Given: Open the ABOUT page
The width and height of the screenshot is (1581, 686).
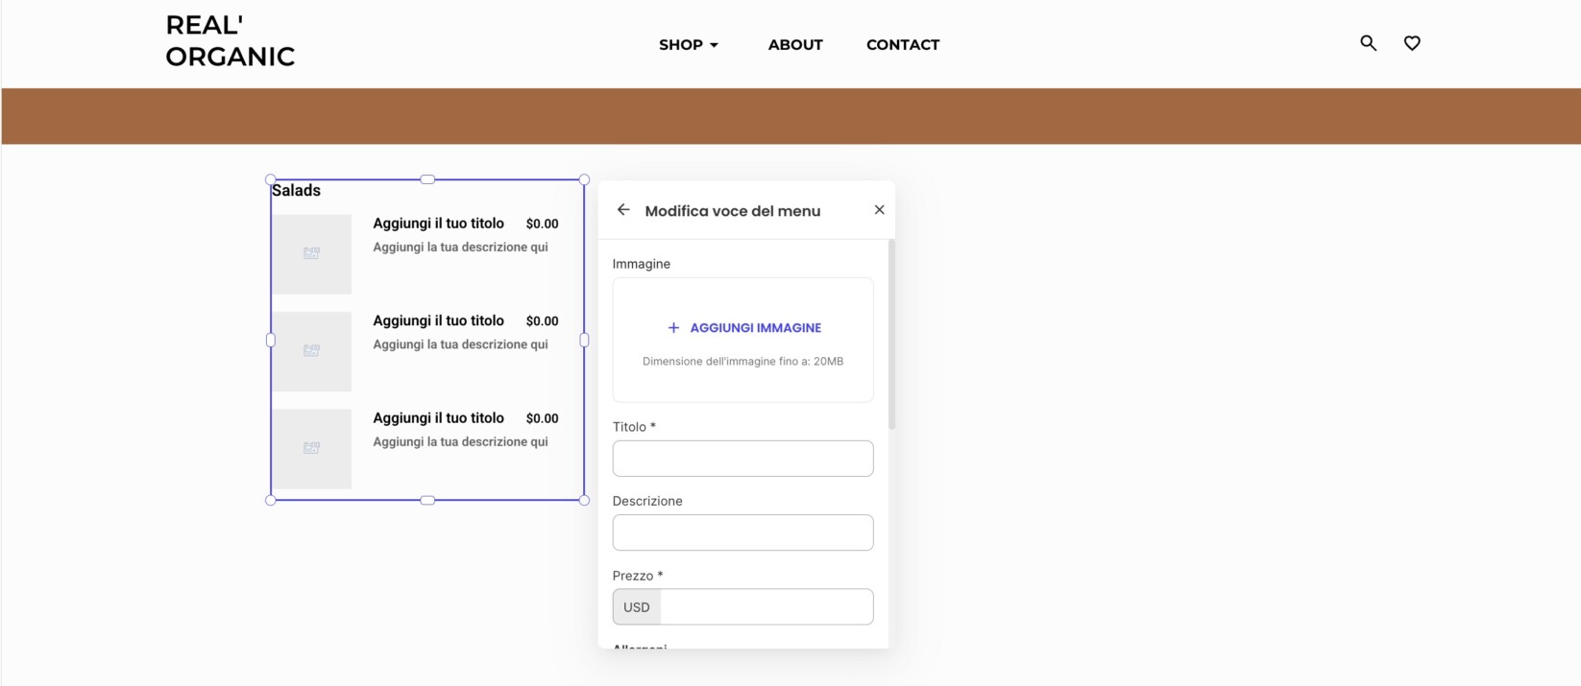Looking at the screenshot, I should (x=795, y=45).
